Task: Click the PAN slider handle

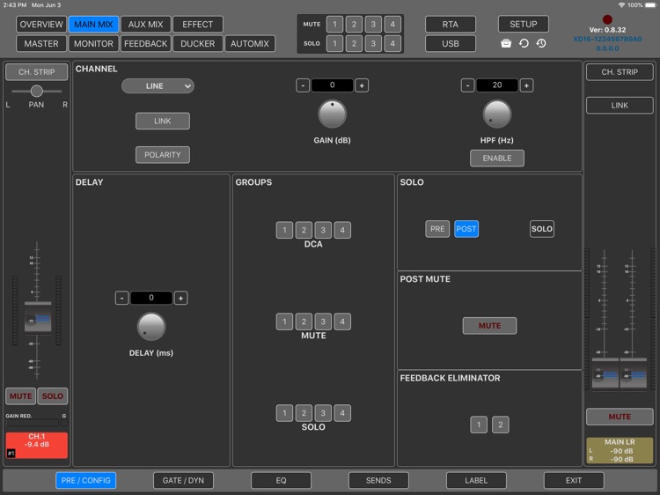Action: tap(37, 91)
